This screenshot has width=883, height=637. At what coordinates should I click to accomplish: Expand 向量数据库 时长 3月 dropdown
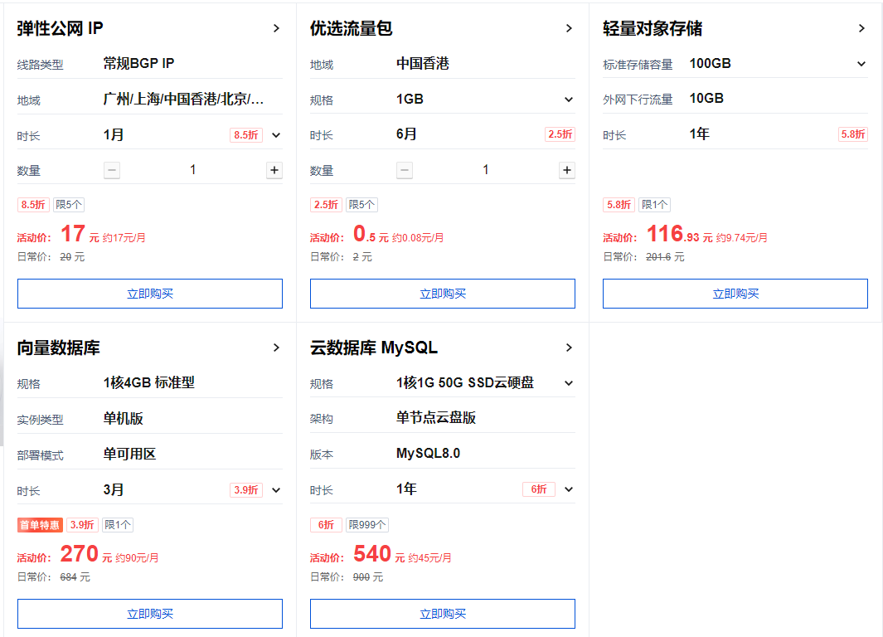pos(276,489)
